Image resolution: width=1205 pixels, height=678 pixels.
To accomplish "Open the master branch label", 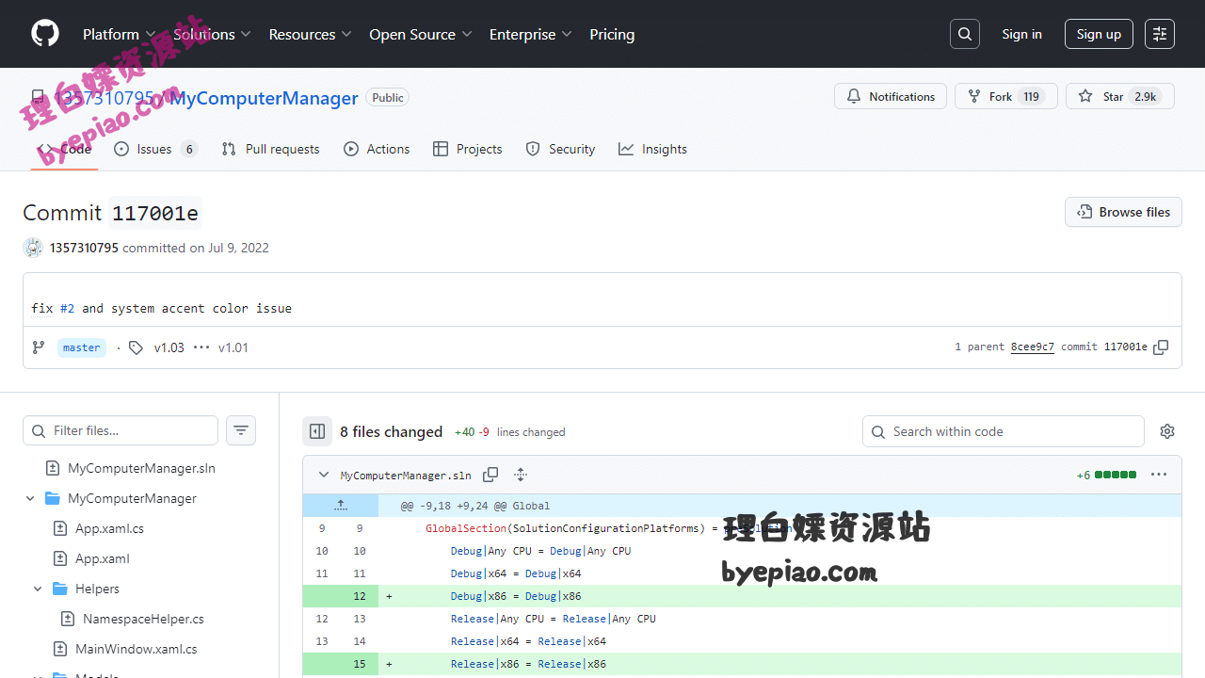I will [81, 347].
